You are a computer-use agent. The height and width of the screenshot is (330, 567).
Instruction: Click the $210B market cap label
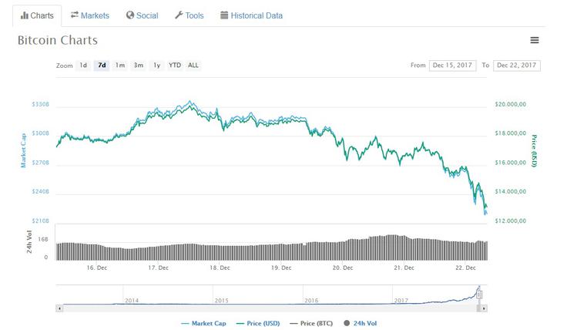pos(40,221)
